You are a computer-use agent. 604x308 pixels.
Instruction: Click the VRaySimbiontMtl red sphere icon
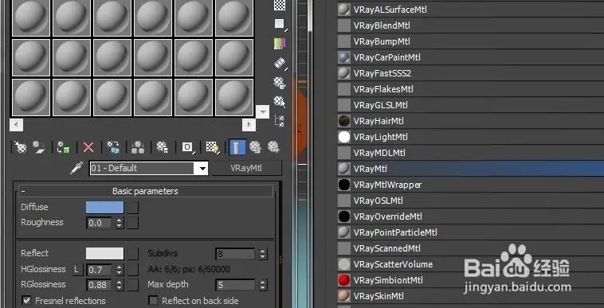344,280
